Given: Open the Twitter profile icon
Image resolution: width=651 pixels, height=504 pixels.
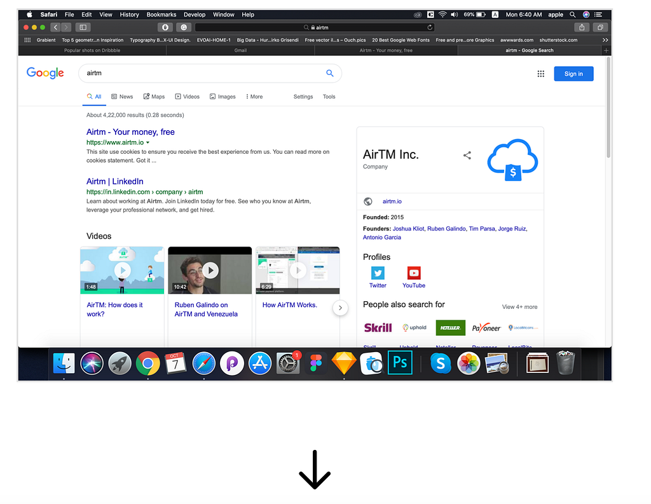Looking at the screenshot, I should click(378, 273).
